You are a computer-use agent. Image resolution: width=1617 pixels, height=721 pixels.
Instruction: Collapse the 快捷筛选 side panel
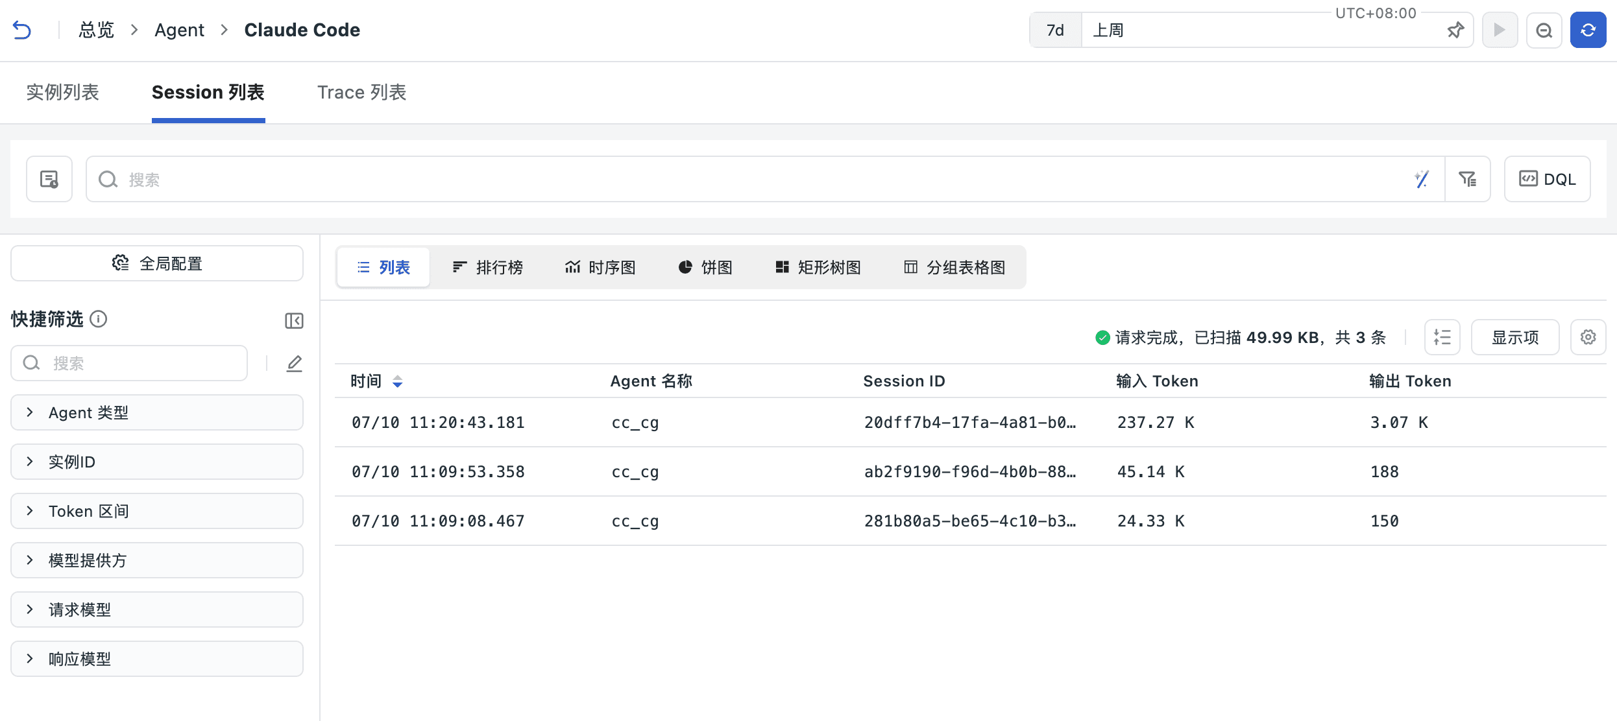[294, 320]
